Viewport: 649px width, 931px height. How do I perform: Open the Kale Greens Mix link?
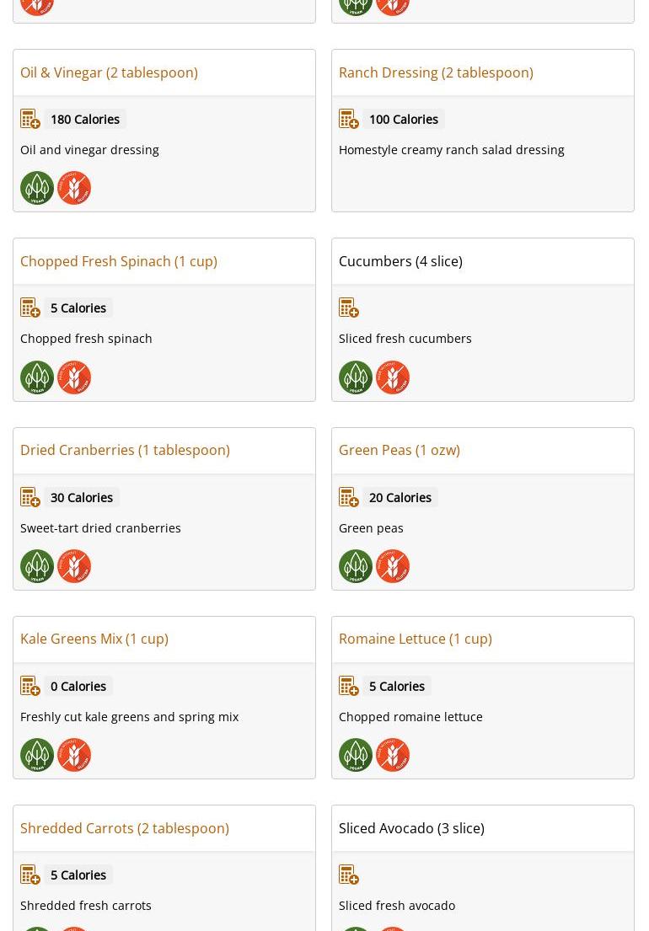pos(94,639)
